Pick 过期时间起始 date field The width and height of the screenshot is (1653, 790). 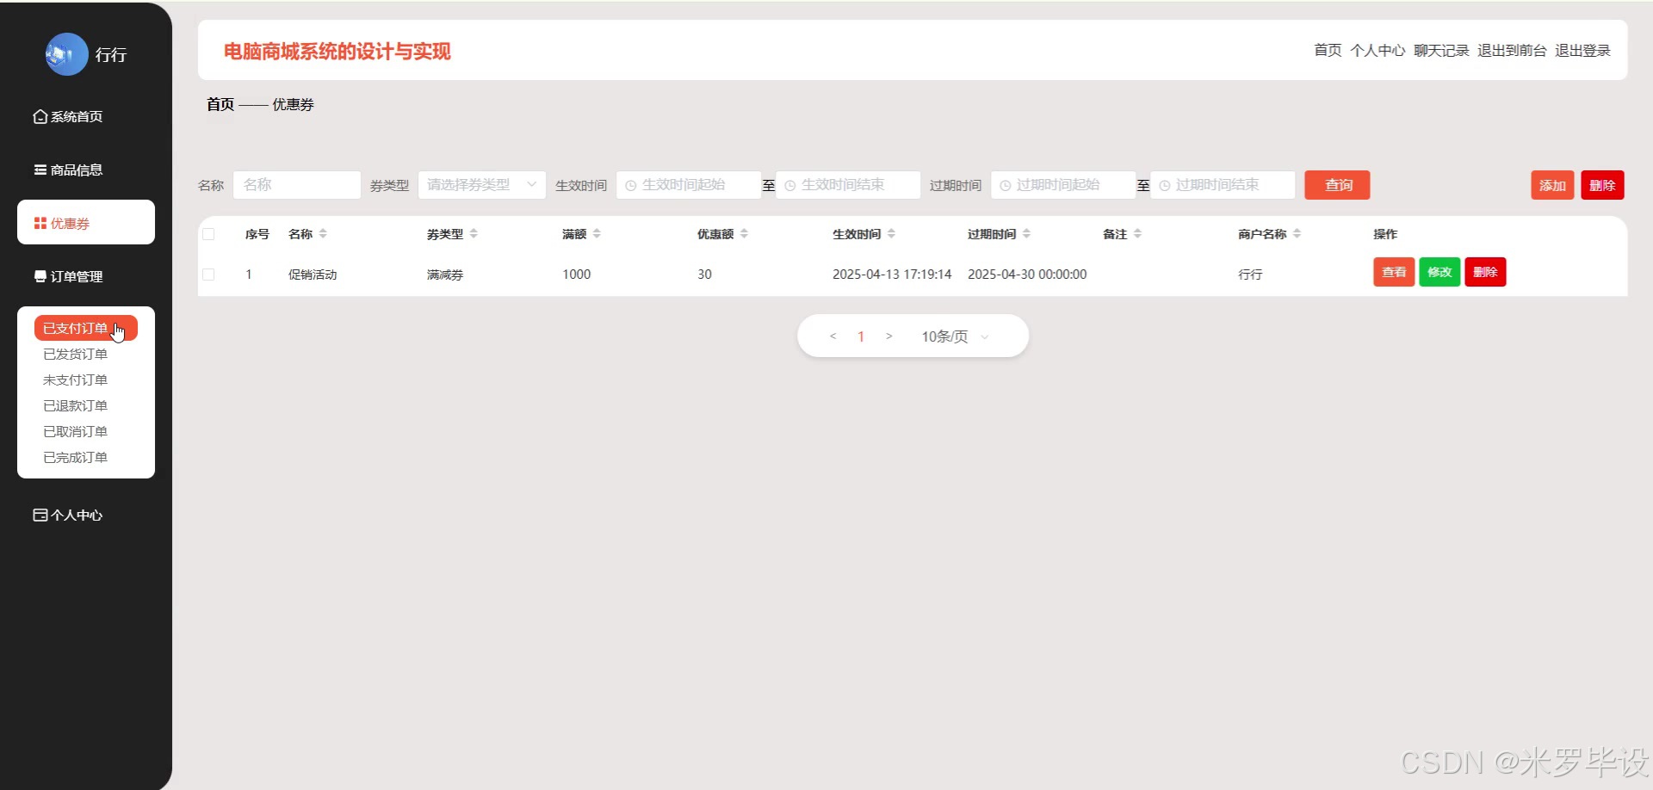pos(1063,185)
